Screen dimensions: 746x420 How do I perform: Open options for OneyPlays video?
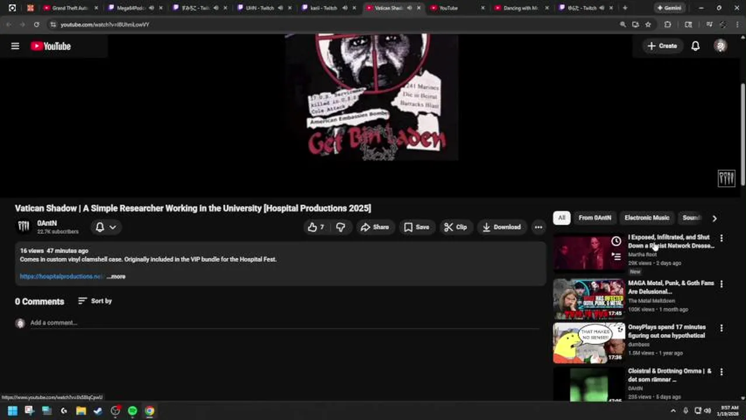(721, 328)
